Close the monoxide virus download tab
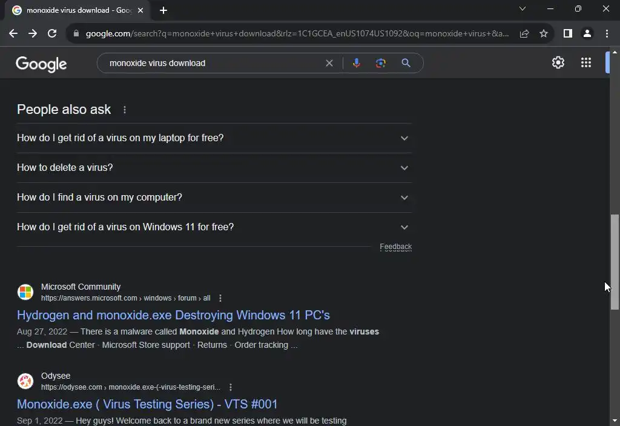 tap(140, 10)
